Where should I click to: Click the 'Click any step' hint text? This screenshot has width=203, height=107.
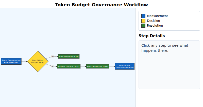coord(165,48)
